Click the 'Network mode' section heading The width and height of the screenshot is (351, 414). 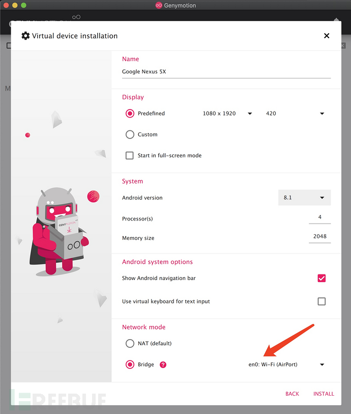point(144,327)
